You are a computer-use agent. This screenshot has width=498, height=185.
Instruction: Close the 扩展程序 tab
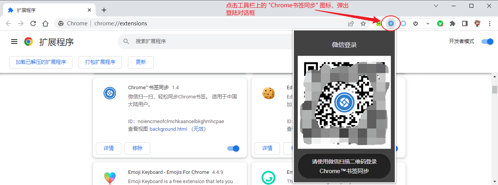(x=89, y=10)
